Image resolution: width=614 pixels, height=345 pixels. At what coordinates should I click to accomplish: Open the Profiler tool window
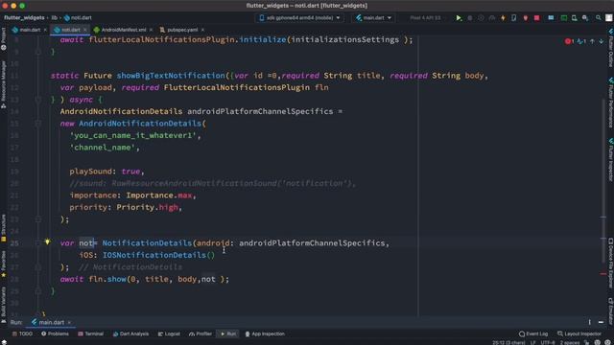(201, 334)
